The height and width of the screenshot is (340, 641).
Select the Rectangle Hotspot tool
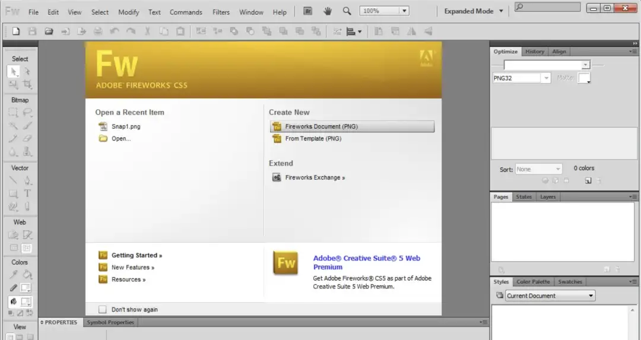pos(13,235)
